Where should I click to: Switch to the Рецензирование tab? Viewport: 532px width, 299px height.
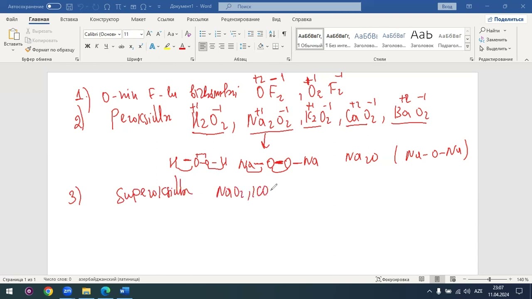click(x=240, y=20)
